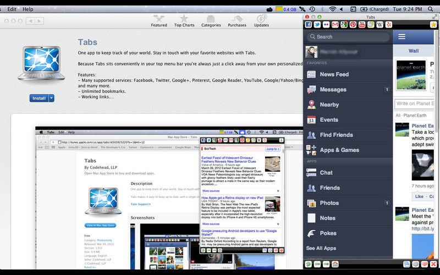Open the gear settings icon in Tabs

point(416,264)
